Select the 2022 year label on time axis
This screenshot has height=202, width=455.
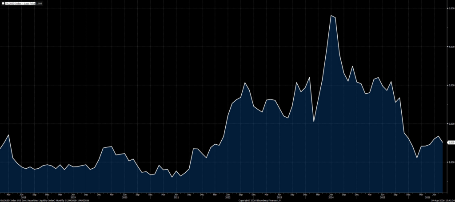click(x=228, y=197)
